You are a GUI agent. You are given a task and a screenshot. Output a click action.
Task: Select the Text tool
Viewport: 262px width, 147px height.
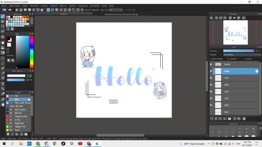3,84
